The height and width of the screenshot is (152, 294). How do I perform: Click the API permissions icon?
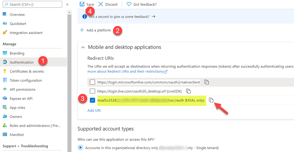click(x=5, y=89)
